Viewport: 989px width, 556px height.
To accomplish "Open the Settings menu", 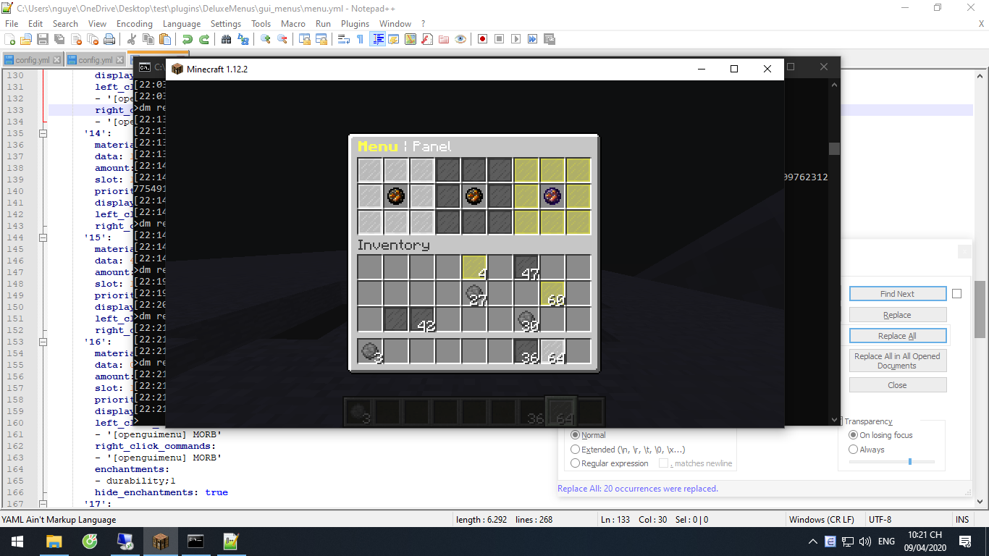I will pos(226,24).
